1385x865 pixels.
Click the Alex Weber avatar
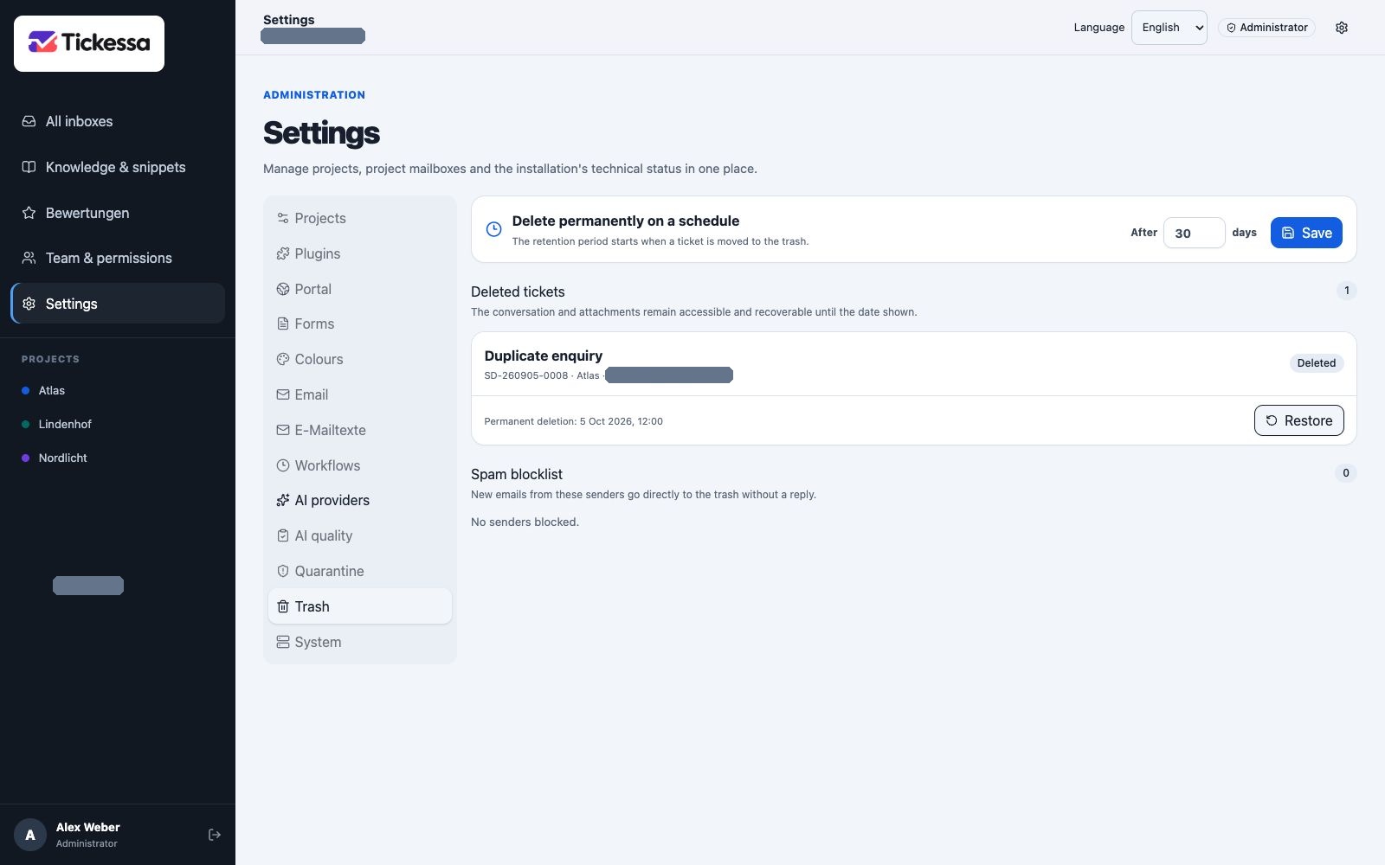[30, 835]
